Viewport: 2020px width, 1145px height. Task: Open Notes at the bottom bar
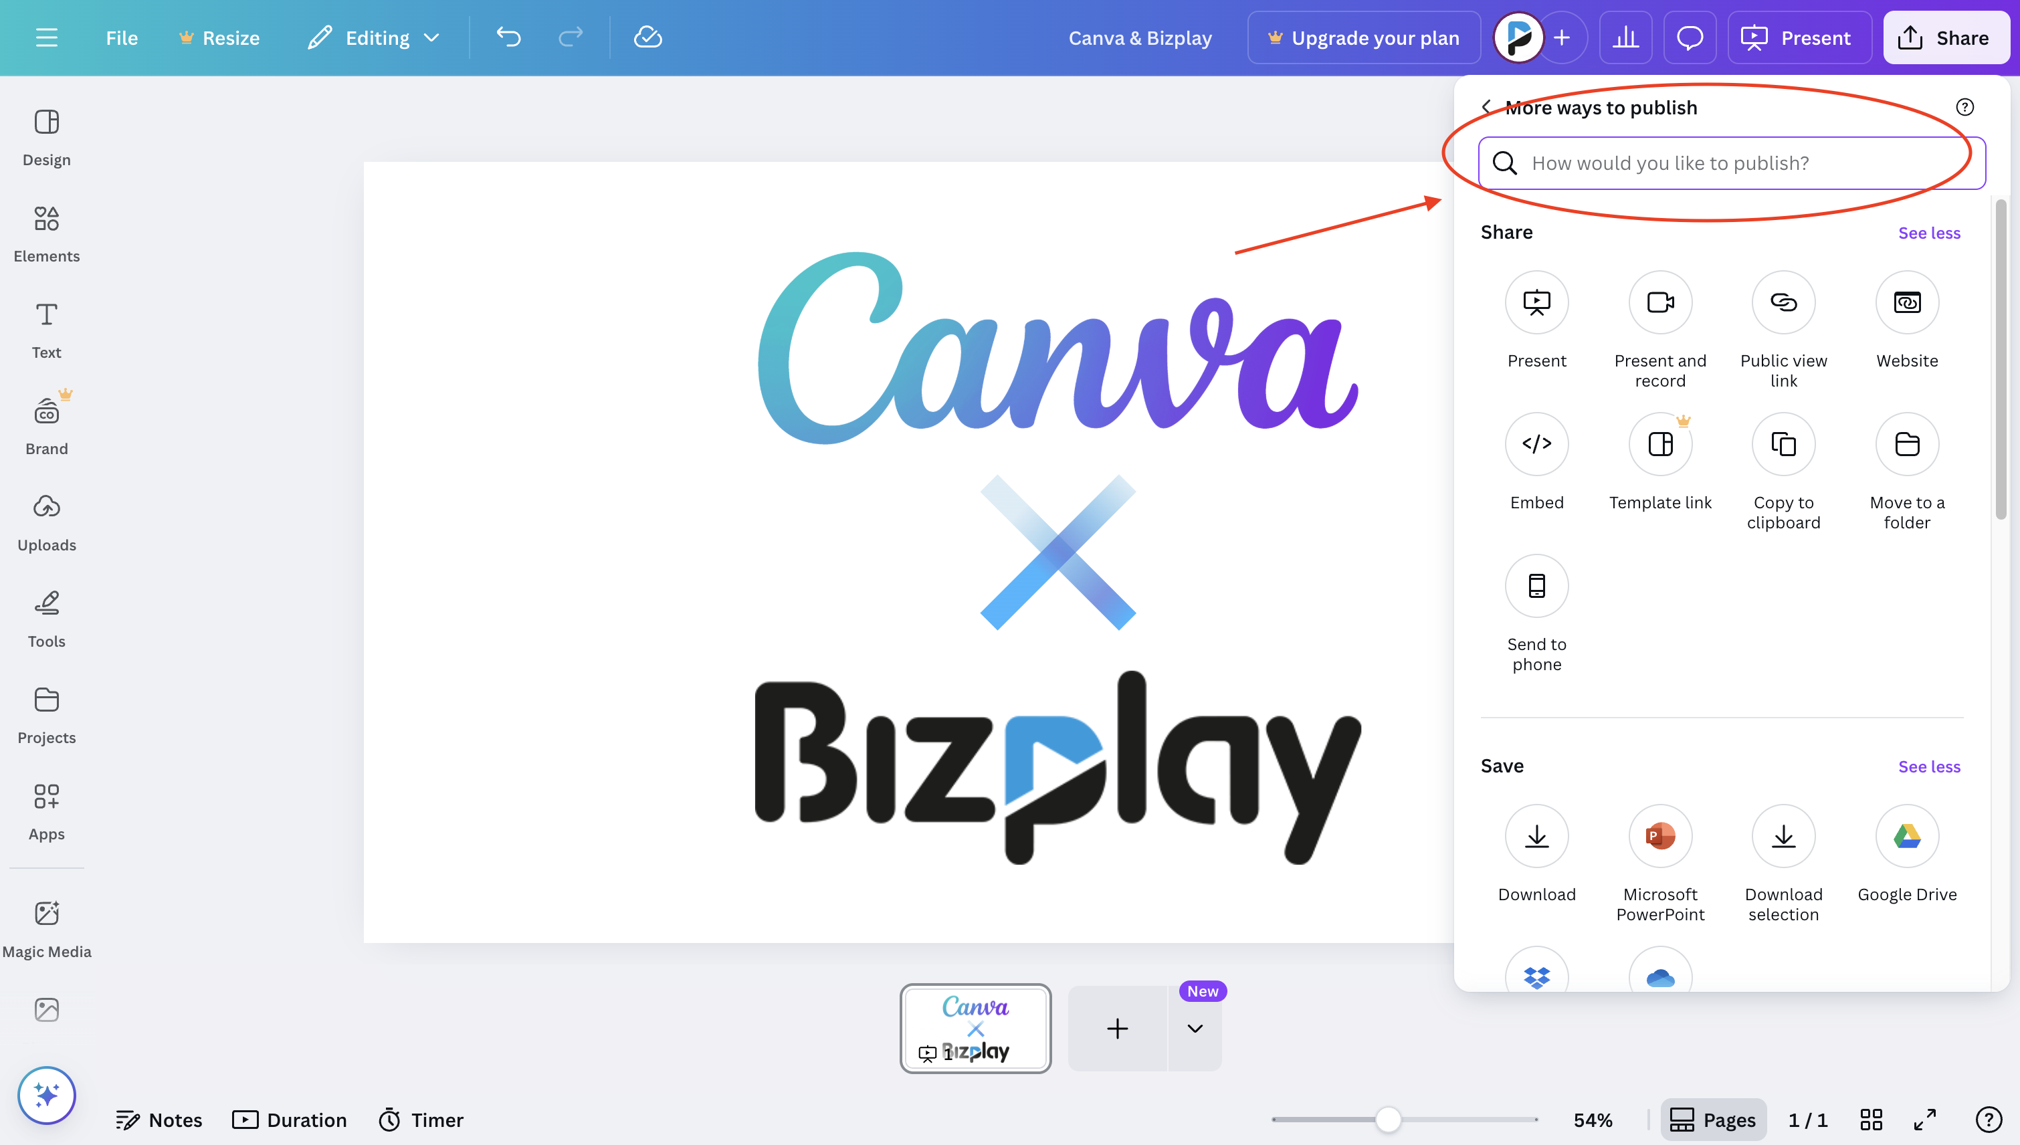click(159, 1120)
